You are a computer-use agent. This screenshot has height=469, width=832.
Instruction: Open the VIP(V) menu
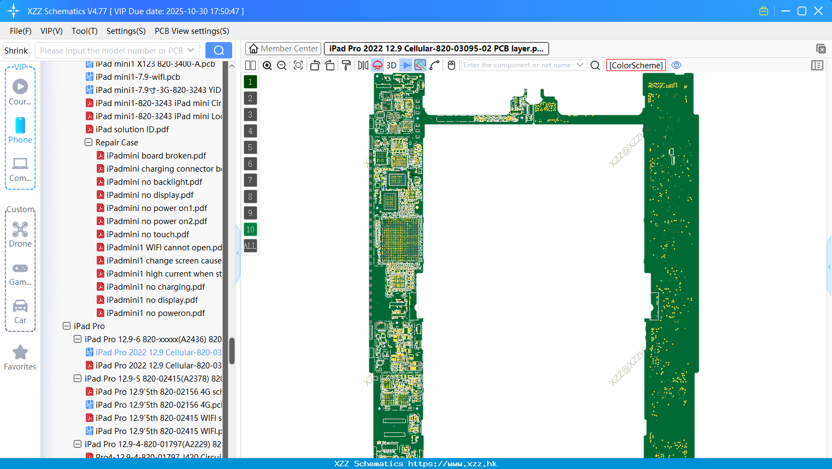click(51, 31)
